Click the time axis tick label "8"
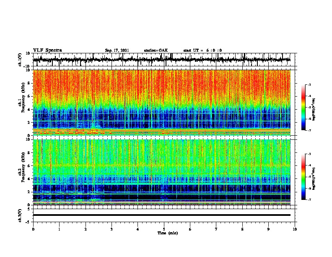Viewport: 332px width, 257px height. click(x=242, y=229)
